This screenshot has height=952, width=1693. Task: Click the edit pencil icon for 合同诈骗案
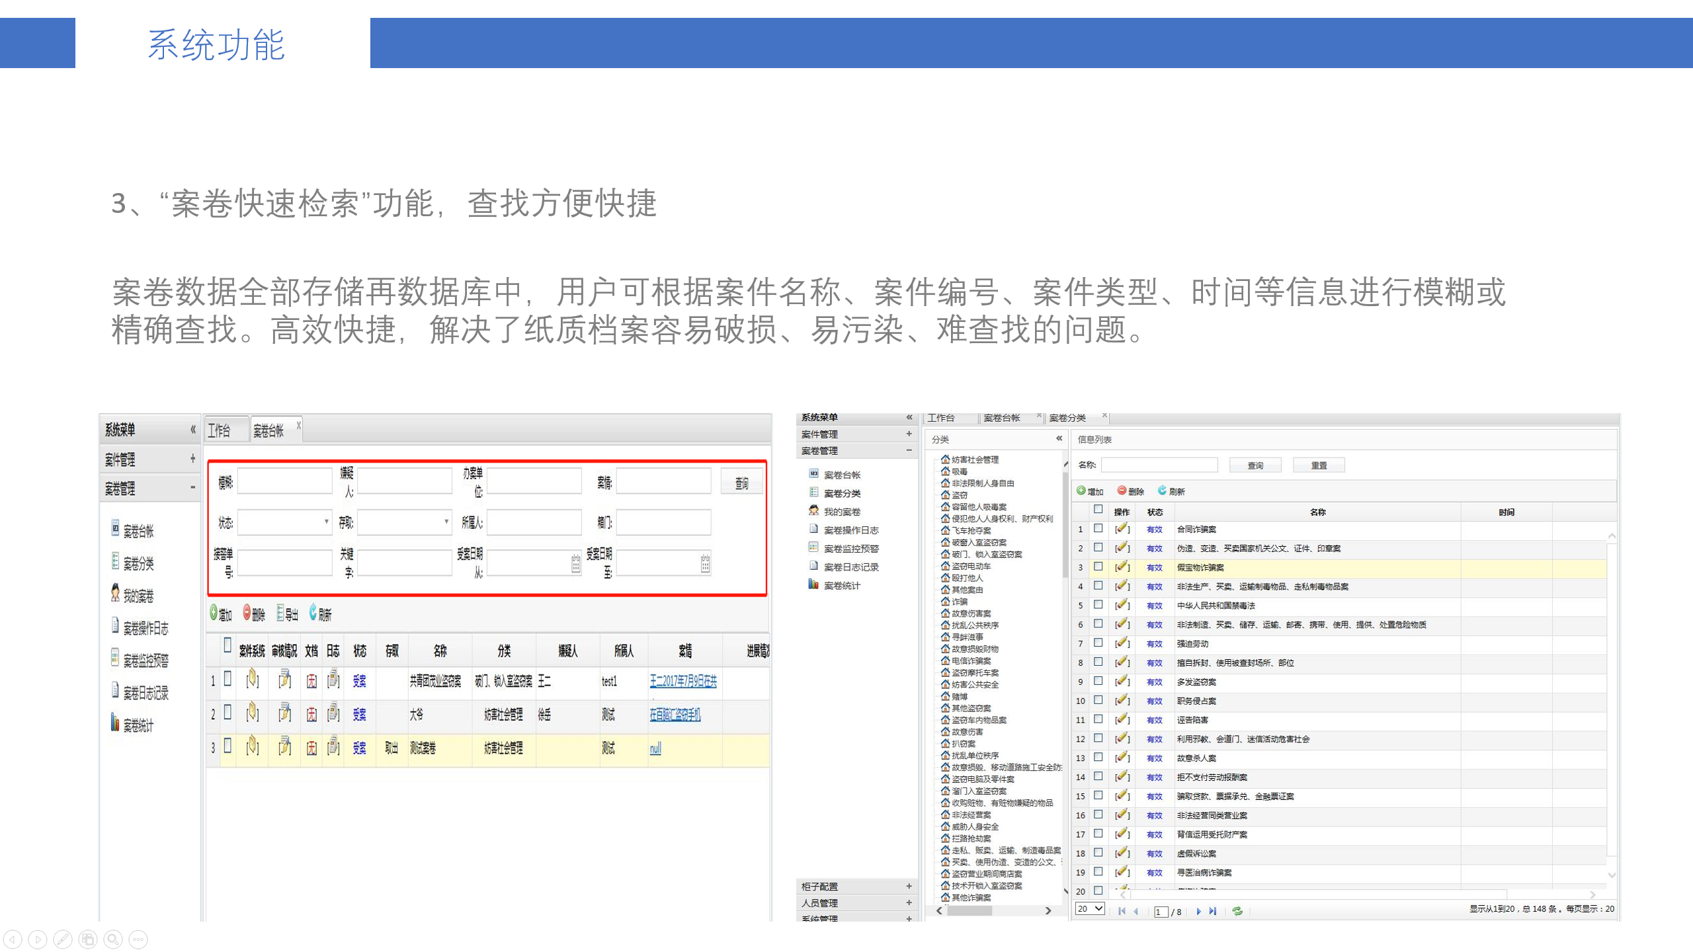[1122, 529]
